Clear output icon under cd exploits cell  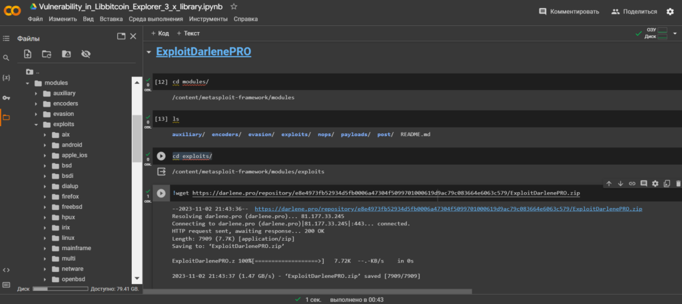(x=161, y=171)
